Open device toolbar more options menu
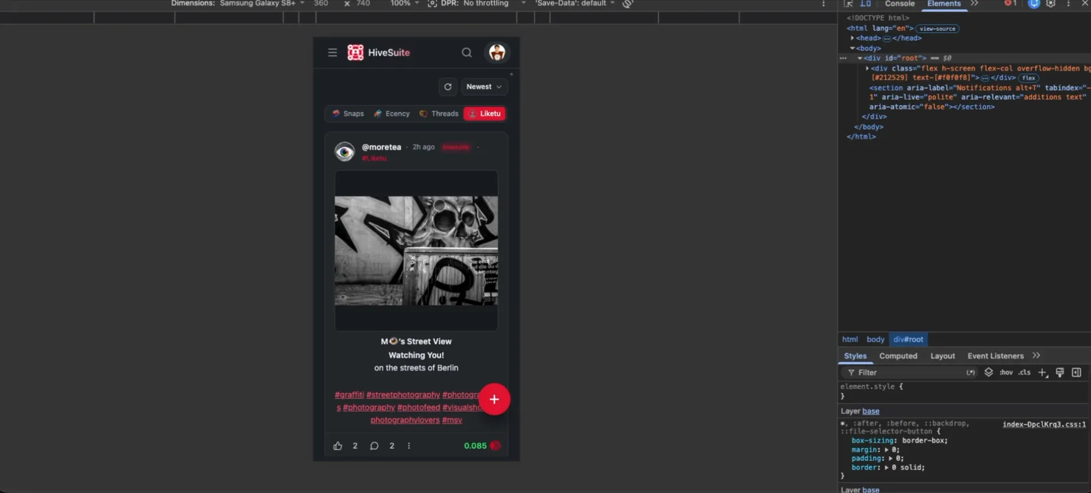The height and width of the screenshot is (493, 1091). pyautogui.click(x=823, y=3)
